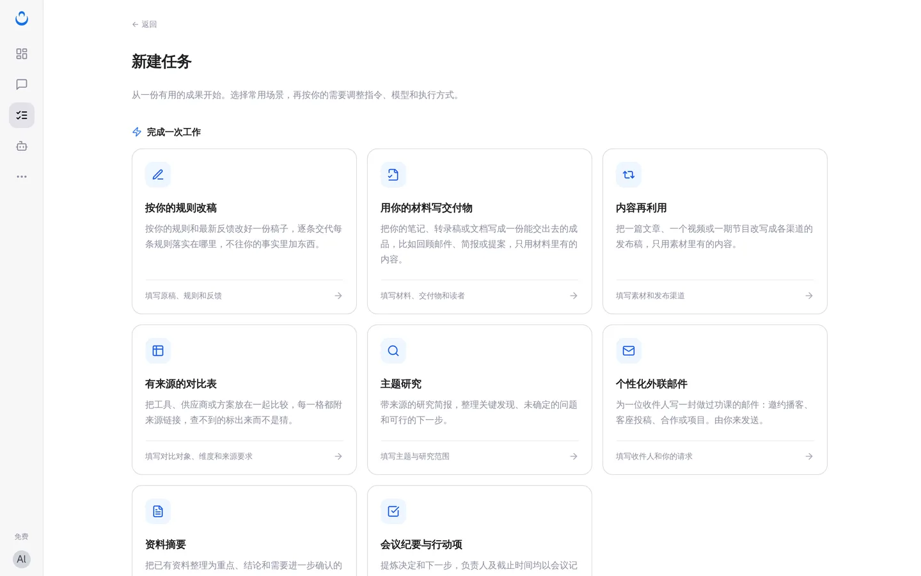This screenshot has height=576, width=921.
Task: Click the pen icon on 按你的规则改稿 card
Action: tap(158, 175)
